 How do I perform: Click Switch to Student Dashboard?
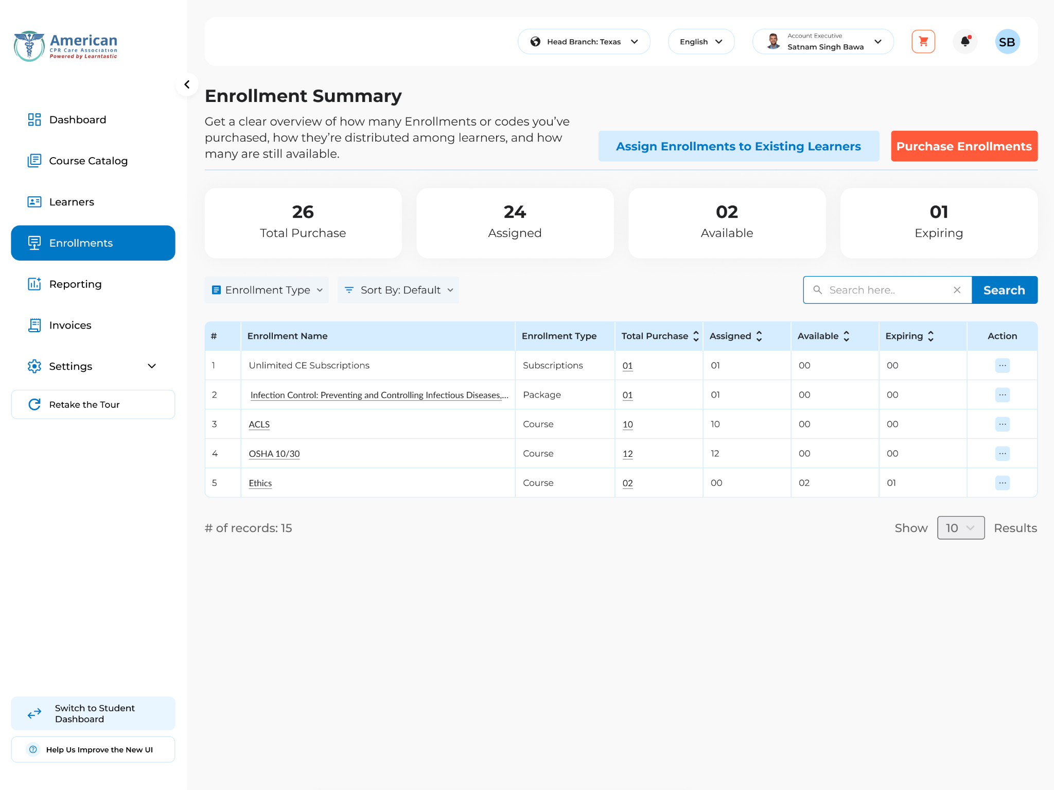coord(93,713)
